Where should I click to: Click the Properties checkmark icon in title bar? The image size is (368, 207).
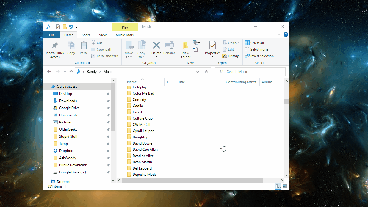[58, 27]
